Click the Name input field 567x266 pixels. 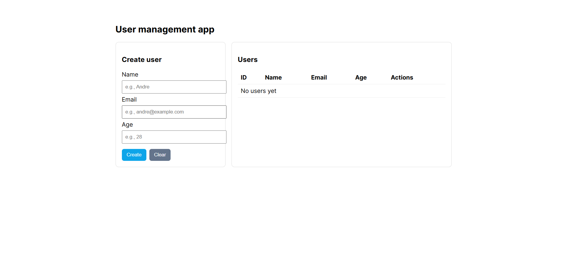(174, 87)
